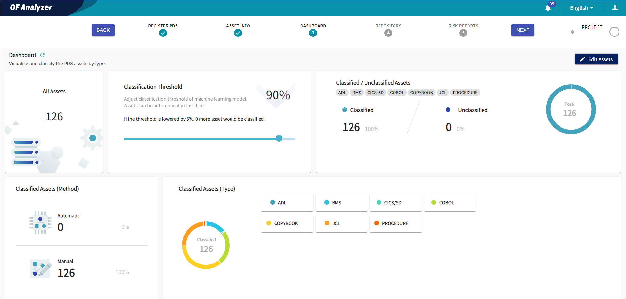Click the Risk Reports step number 5 circle
The image size is (626, 299).
coord(463,33)
